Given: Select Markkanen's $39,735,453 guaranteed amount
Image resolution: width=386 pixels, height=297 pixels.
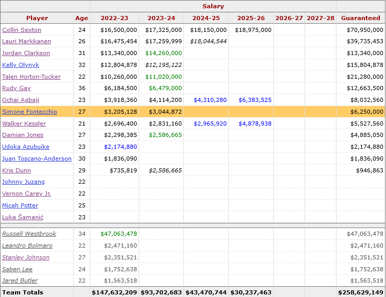Looking at the screenshot, I should coord(365,41).
